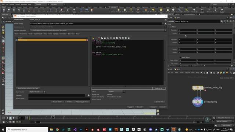Click Move Sections to Extra Files Page button
Image resolution: width=235 pixels, height=132 pixels.
pyautogui.click(x=28, y=88)
